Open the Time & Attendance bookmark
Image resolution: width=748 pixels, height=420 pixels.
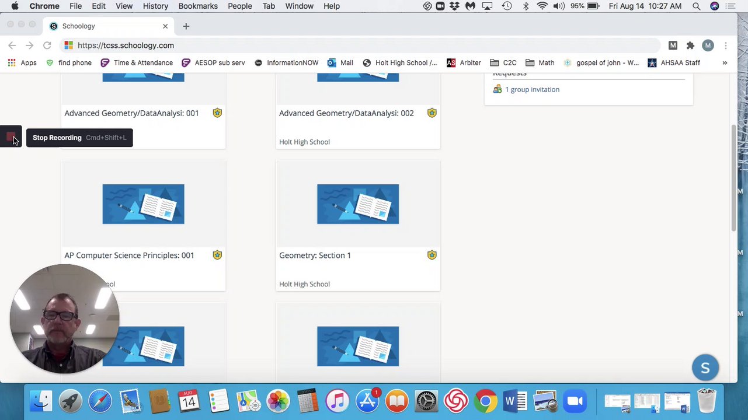[137, 62]
